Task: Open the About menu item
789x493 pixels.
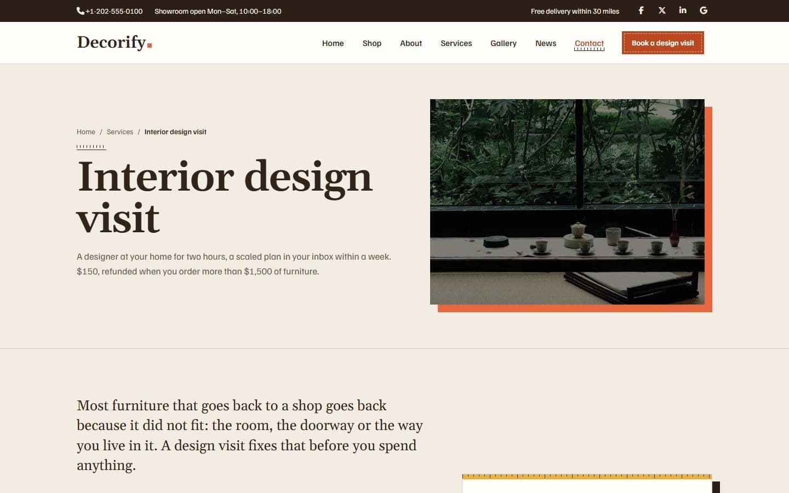Action: pos(411,43)
